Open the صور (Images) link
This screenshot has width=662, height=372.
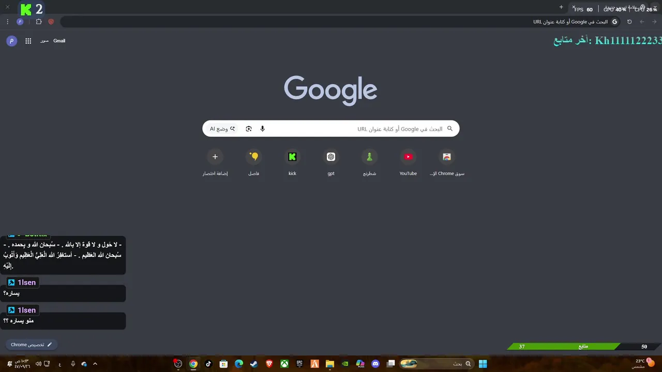[x=44, y=41]
